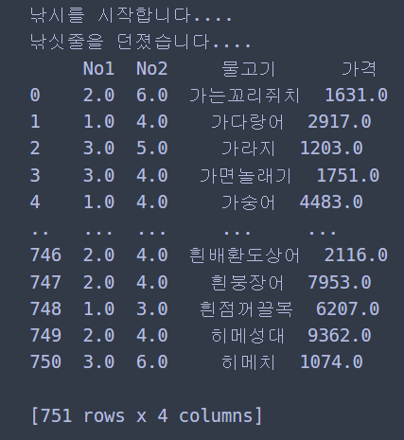
Task: Click the line '낚싯줄을 던졌습니다....'
Action: click(x=141, y=42)
